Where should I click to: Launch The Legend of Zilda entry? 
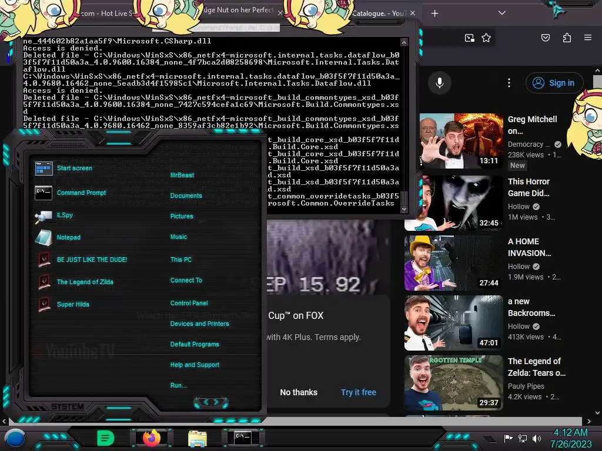(x=75, y=282)
